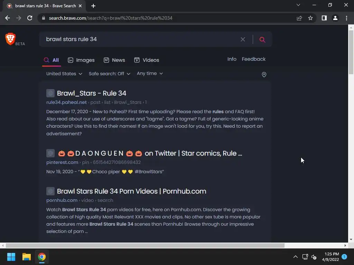The height and width of the screenshot is (265, 354).
Task: Open File Explorer from the taskbar
Action: click(x=26, y=257)
